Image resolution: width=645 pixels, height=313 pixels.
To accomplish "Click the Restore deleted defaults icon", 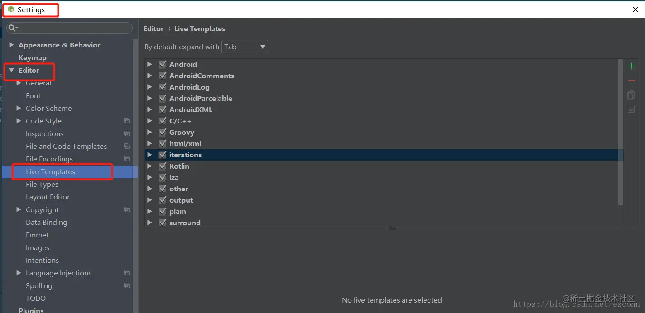I will [631, 109].
